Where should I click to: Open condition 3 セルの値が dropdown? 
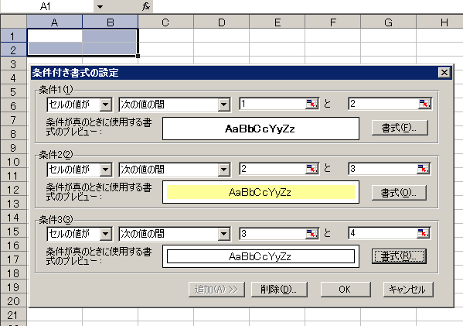click(105, 234)
